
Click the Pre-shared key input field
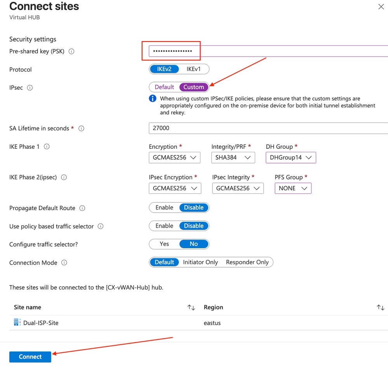(x=268, y=51)
